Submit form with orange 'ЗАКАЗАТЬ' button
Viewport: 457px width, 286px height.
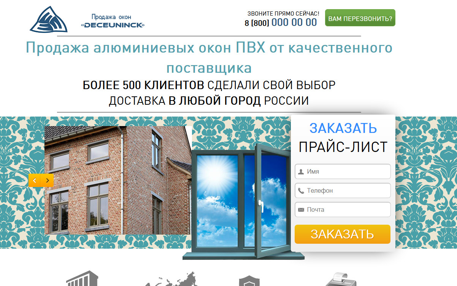(x=343, y=234)
